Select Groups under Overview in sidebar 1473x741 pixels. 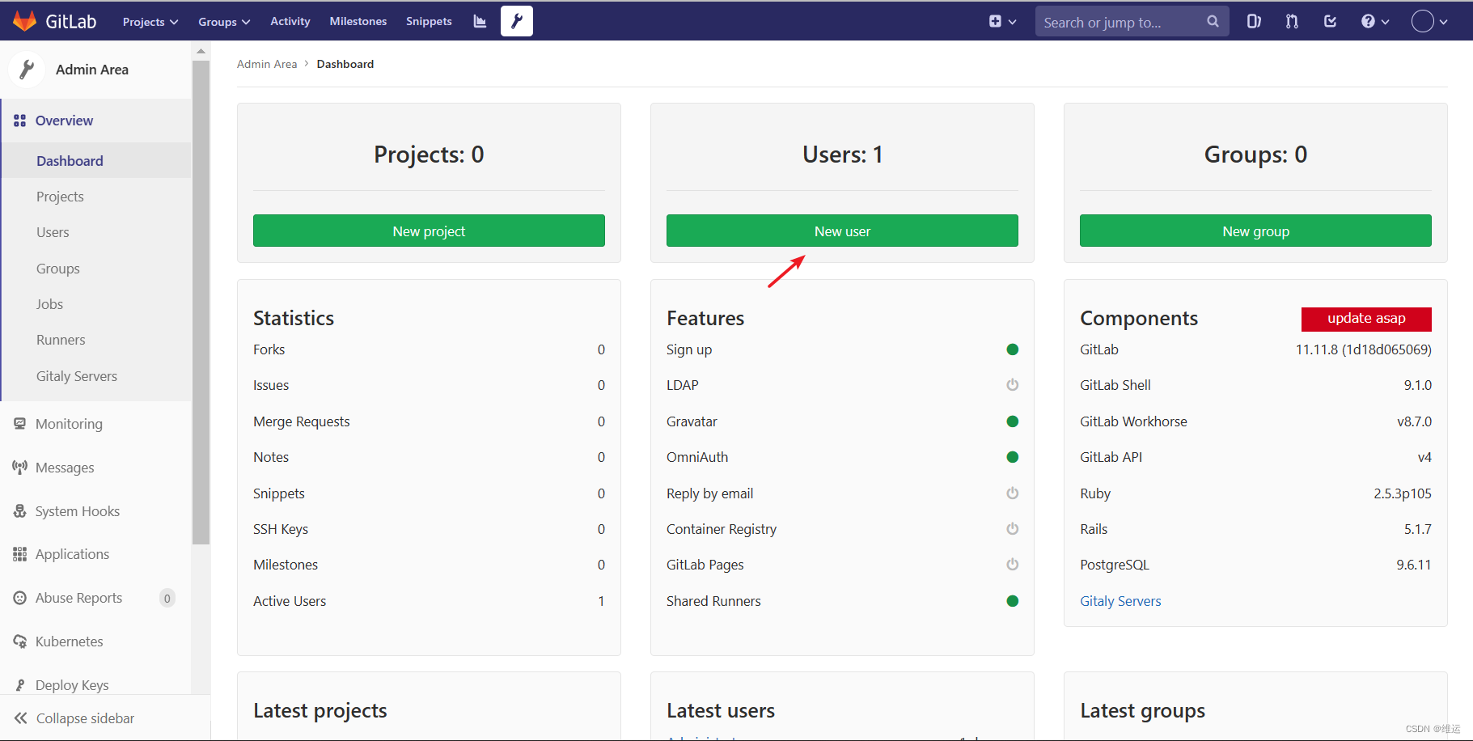point(58,269)
